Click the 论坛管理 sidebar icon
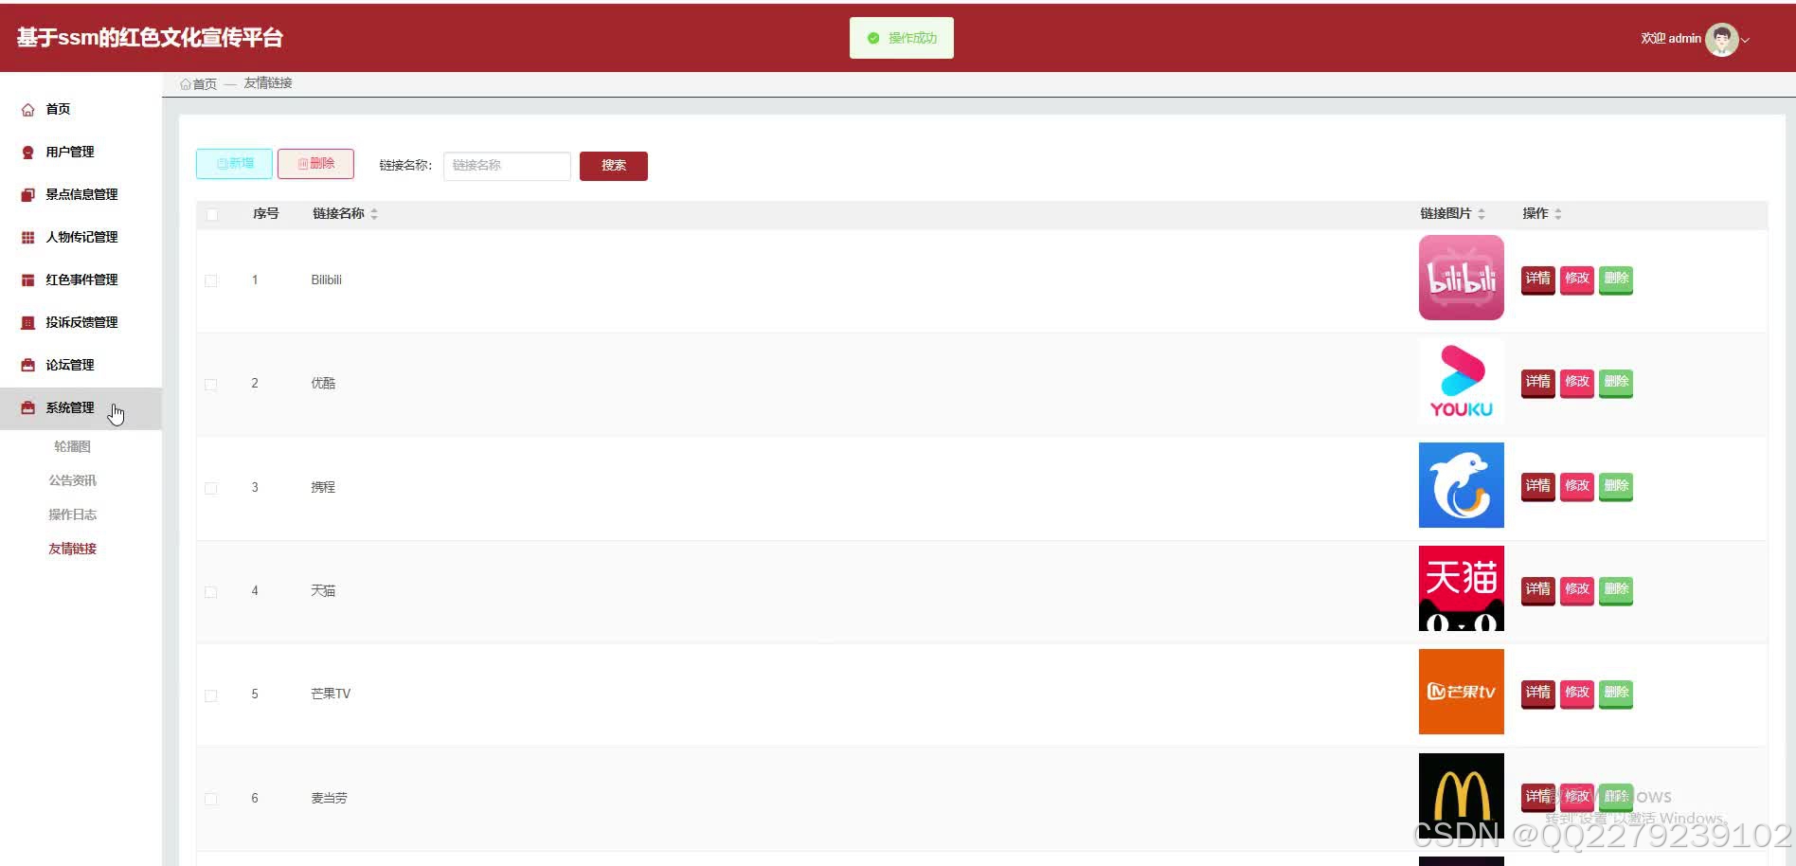Viewport: 1796px width, 866px height. (x=27, y=366)
